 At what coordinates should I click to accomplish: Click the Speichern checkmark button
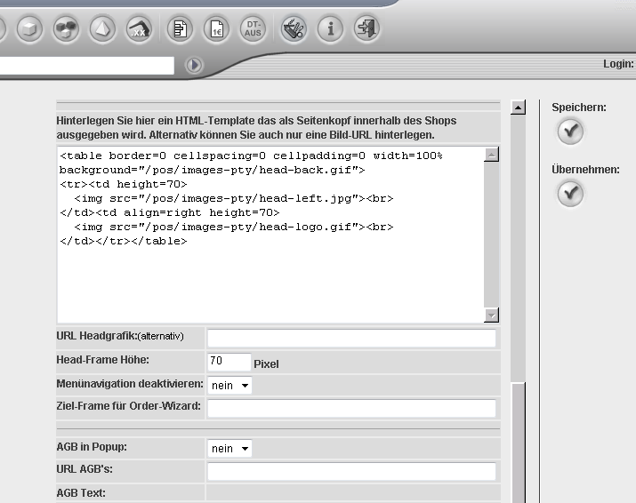(x=570, y=132)
